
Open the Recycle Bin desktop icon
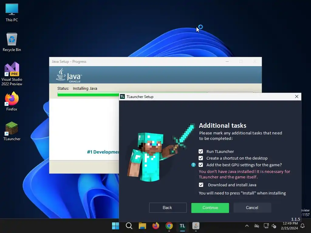(x=12, y=42)
